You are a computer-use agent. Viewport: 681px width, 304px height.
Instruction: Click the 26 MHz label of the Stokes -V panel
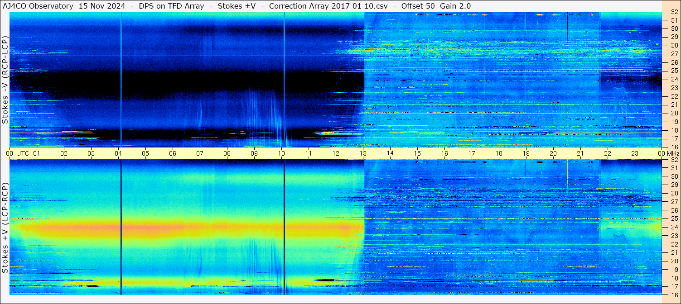click(x=674, y=62)
